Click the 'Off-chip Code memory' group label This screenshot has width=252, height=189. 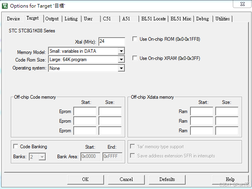coord(35,97)
